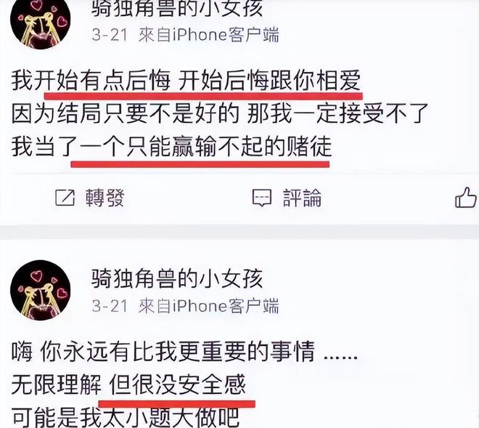479x428 pixels.
Task: Open username 骑独角兽的小女孩 above the 没安全感 post
Action: pyautogui.click(x=177, y=279)
